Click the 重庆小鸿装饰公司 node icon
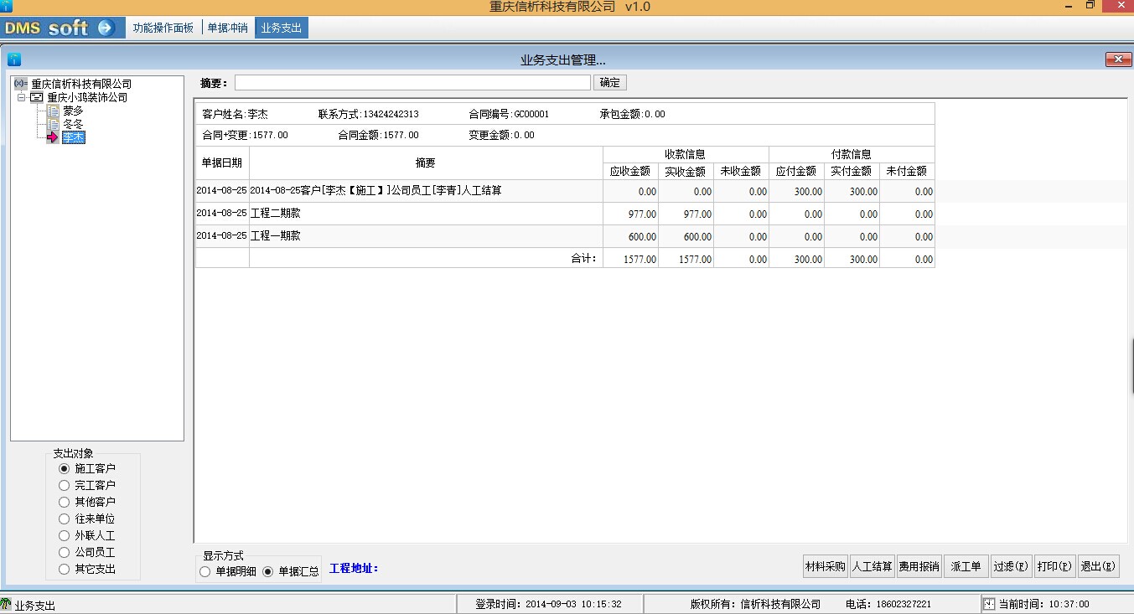The width and height of the screenshot is (1134, 614). (36, 97)
